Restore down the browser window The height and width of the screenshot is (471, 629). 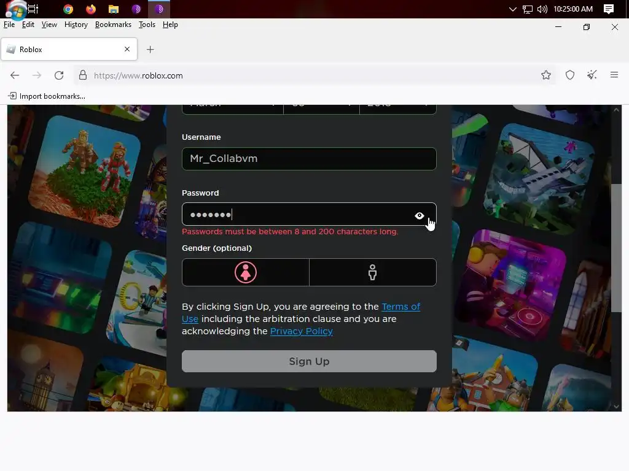[587, 27]
